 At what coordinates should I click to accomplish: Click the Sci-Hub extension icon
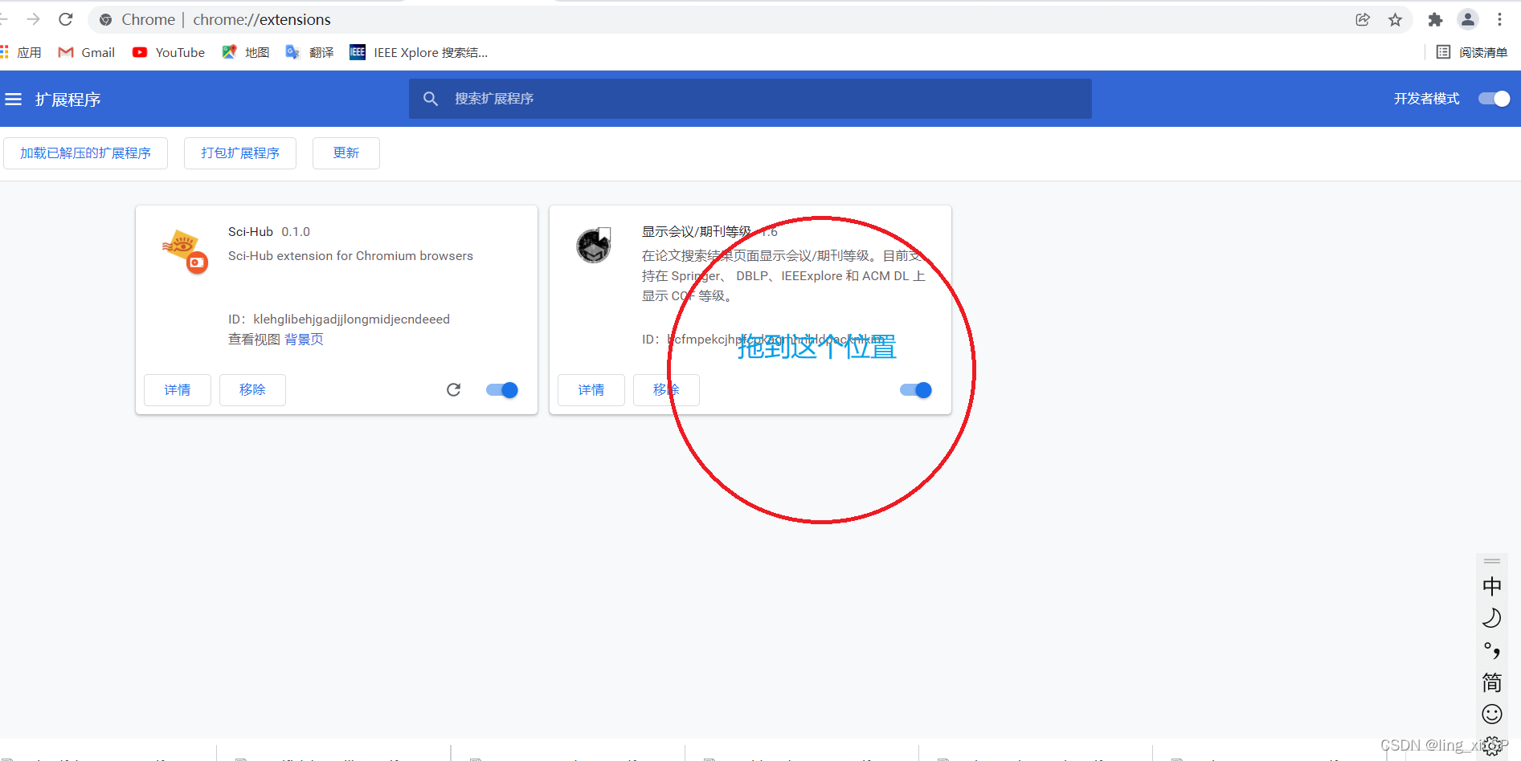click(x=186, y=251)
